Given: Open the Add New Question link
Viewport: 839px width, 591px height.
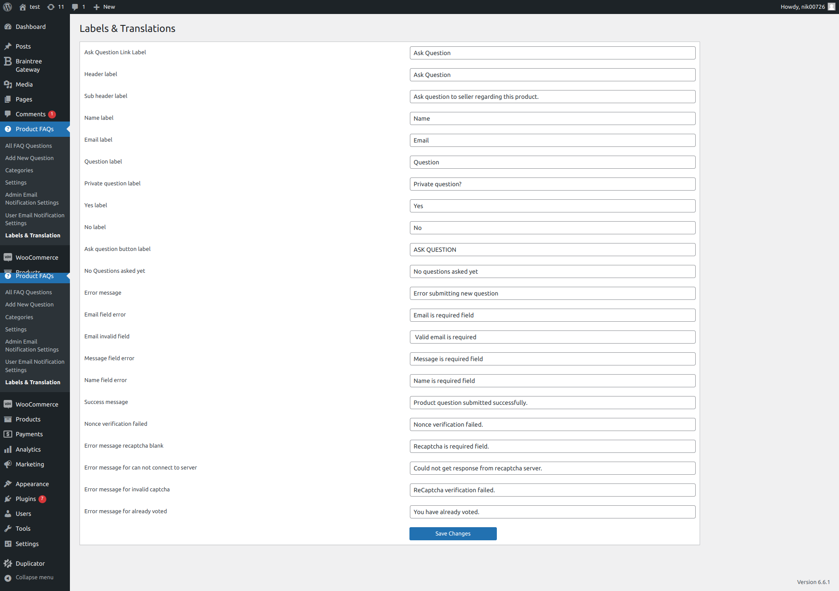Looking at the screenshot, I should click(29, 158).
